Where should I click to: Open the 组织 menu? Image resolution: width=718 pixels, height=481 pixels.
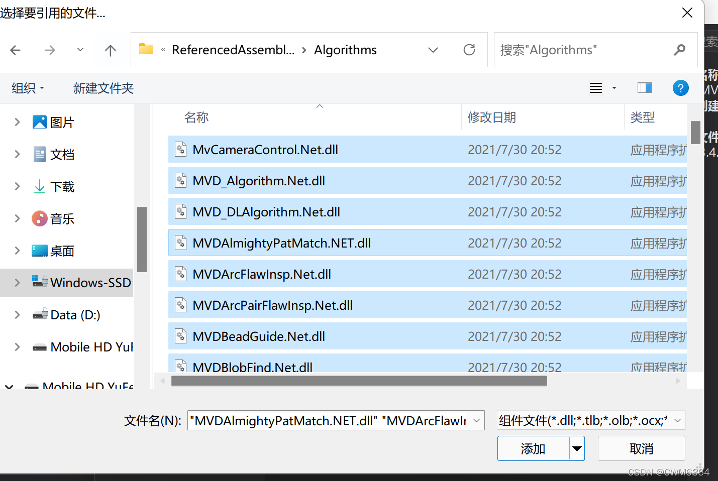(28, 88)
